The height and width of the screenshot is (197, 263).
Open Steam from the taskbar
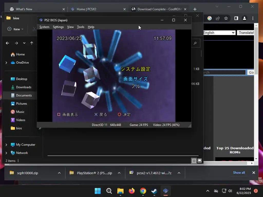coord(154,191)
